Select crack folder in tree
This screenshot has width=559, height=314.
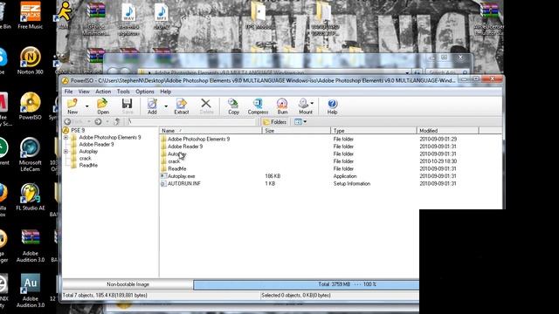click(86, 158)
